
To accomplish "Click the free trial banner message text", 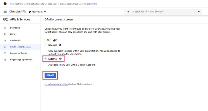I will pyautogui.click(x=48, y=4).
